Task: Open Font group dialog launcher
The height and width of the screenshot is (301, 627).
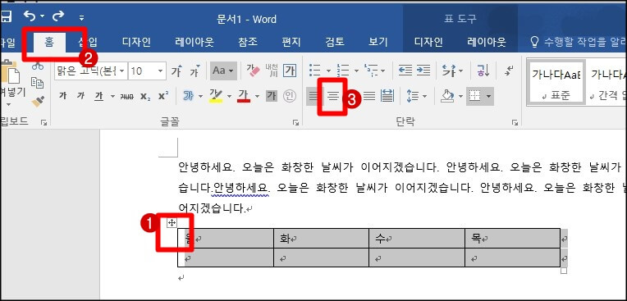Action: point(295,123)
